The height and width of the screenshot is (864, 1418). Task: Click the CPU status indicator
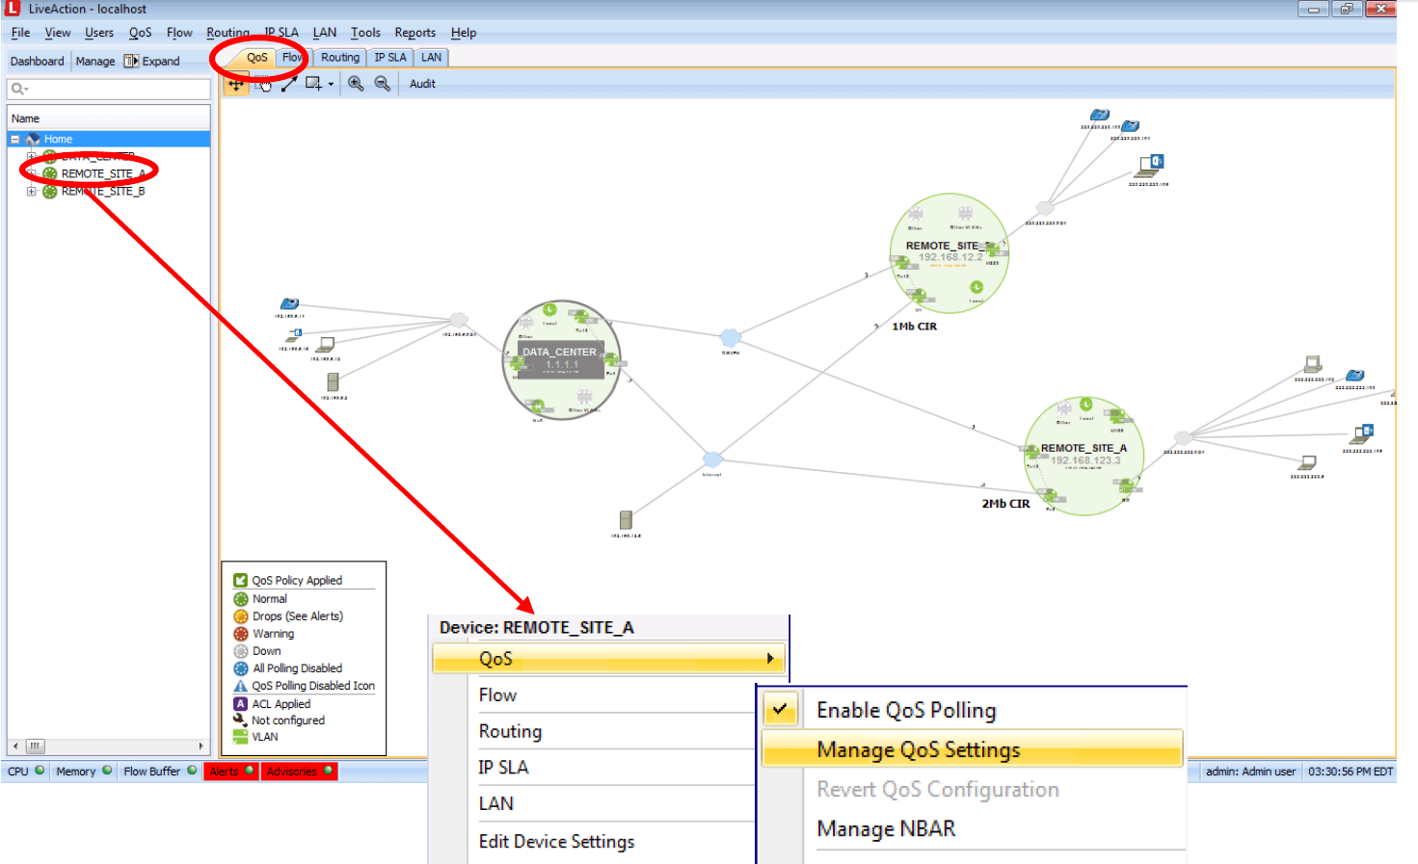(x=25, y=772)
